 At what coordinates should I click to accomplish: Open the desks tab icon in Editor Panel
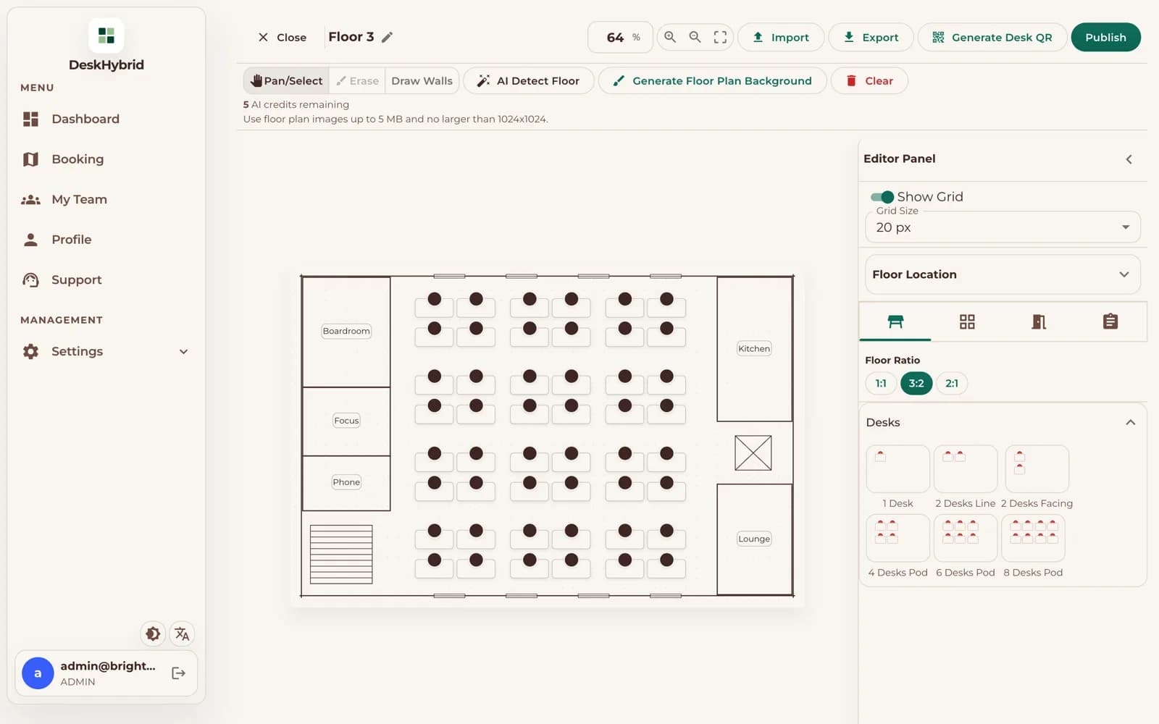coord(895,321)
